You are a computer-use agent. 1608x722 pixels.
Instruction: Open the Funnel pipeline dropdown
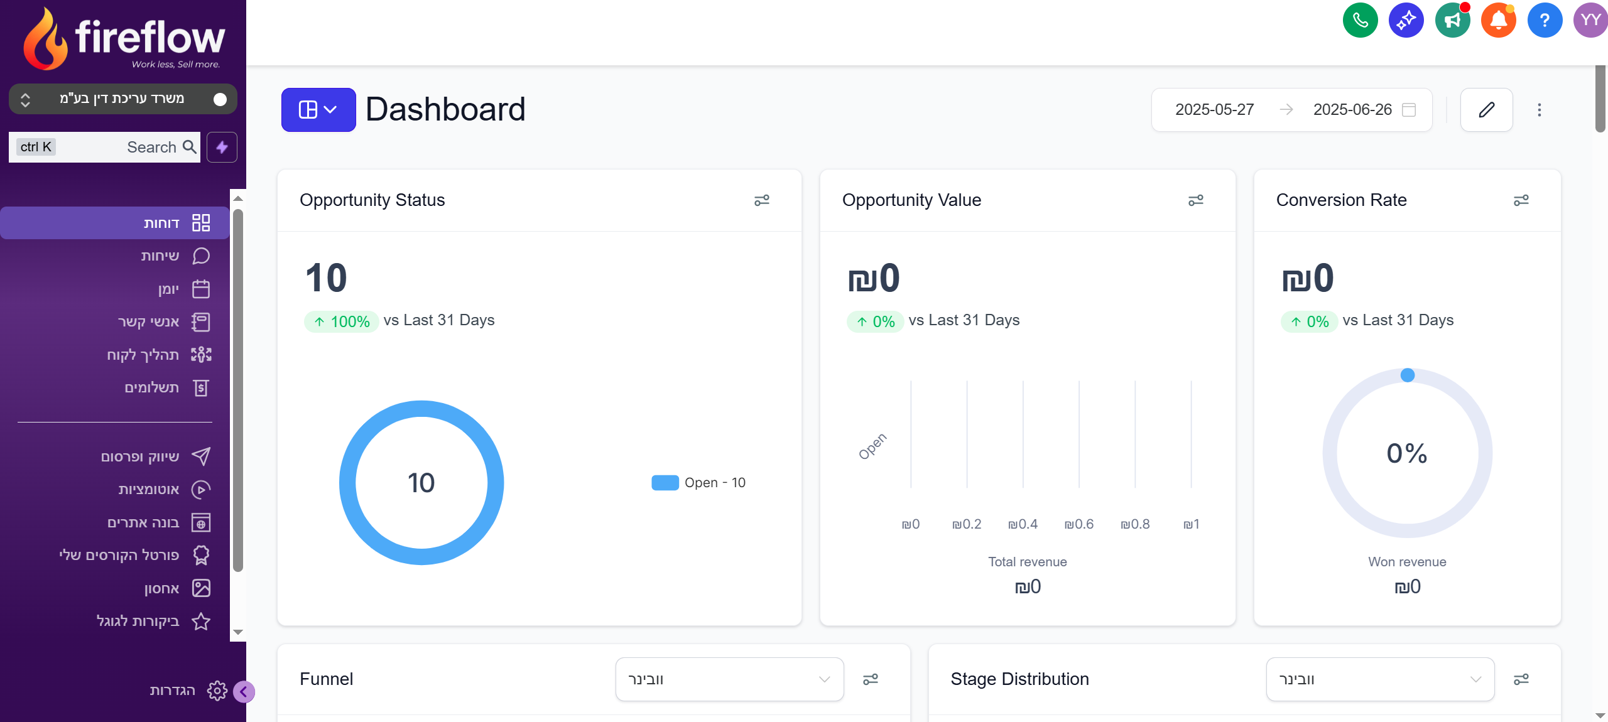[x=729, y=679]
